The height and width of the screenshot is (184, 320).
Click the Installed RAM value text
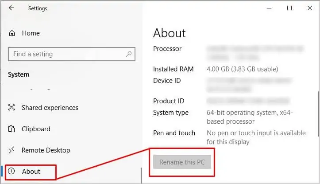(x=242, y=69)
